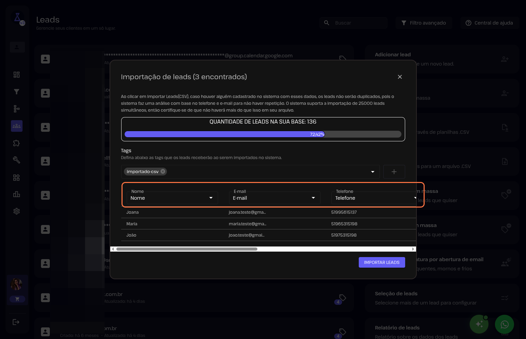Click the IMPORTAR LEADS button
The height and width of the screenshot is (339, 526).
382,262
